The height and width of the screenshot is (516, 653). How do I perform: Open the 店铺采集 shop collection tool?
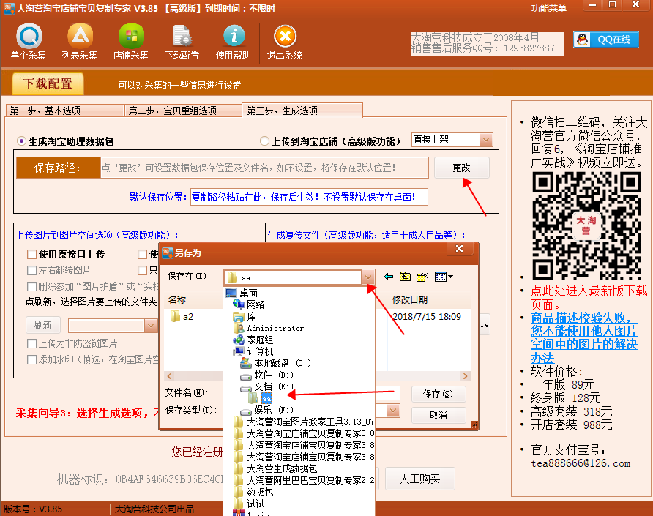pyautogui.click(x=131, y=42)
